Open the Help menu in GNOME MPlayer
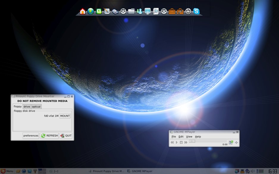The height and width of the screenshot is (174, 279). [x=198, y=137]
